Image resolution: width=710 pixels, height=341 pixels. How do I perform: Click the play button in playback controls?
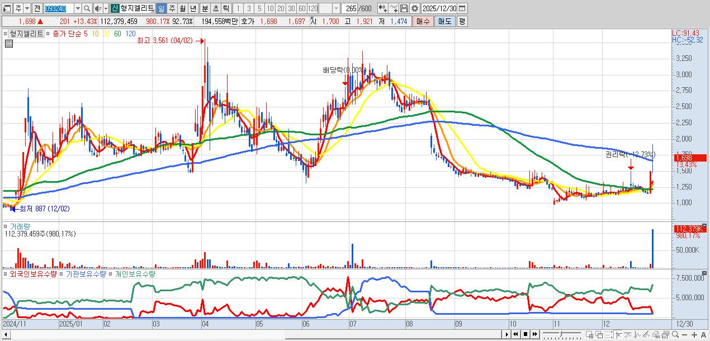(507, 334)
